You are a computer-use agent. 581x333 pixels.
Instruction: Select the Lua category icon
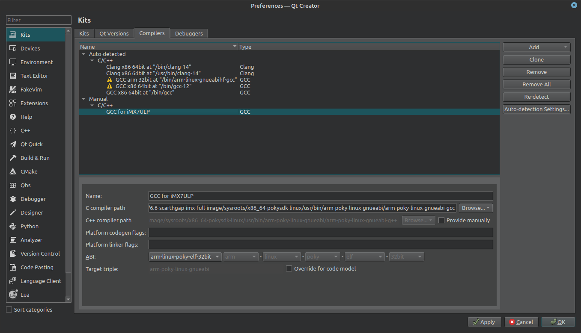[x=13, y=295]
